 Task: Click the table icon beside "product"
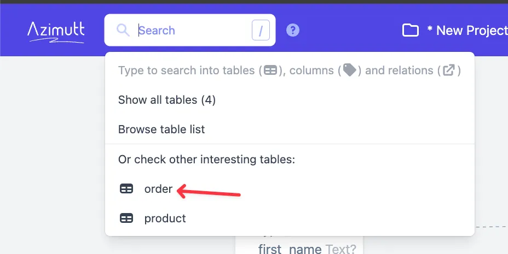click(x=126, y=218)
